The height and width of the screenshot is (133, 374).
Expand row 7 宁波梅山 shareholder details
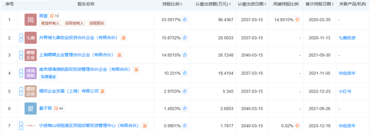pos(21,126)
